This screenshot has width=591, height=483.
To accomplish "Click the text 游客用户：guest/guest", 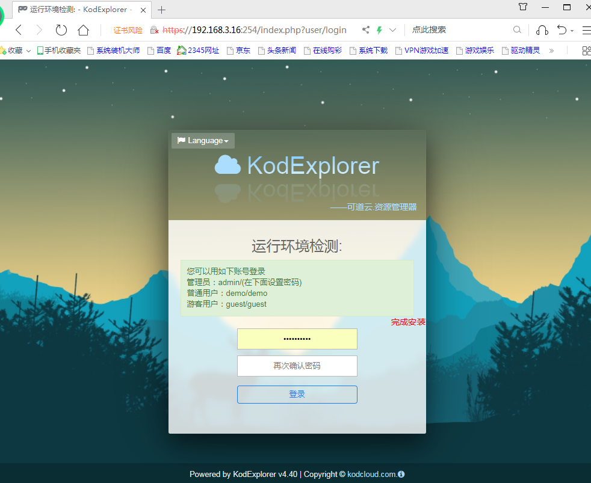I will point(226,304).
